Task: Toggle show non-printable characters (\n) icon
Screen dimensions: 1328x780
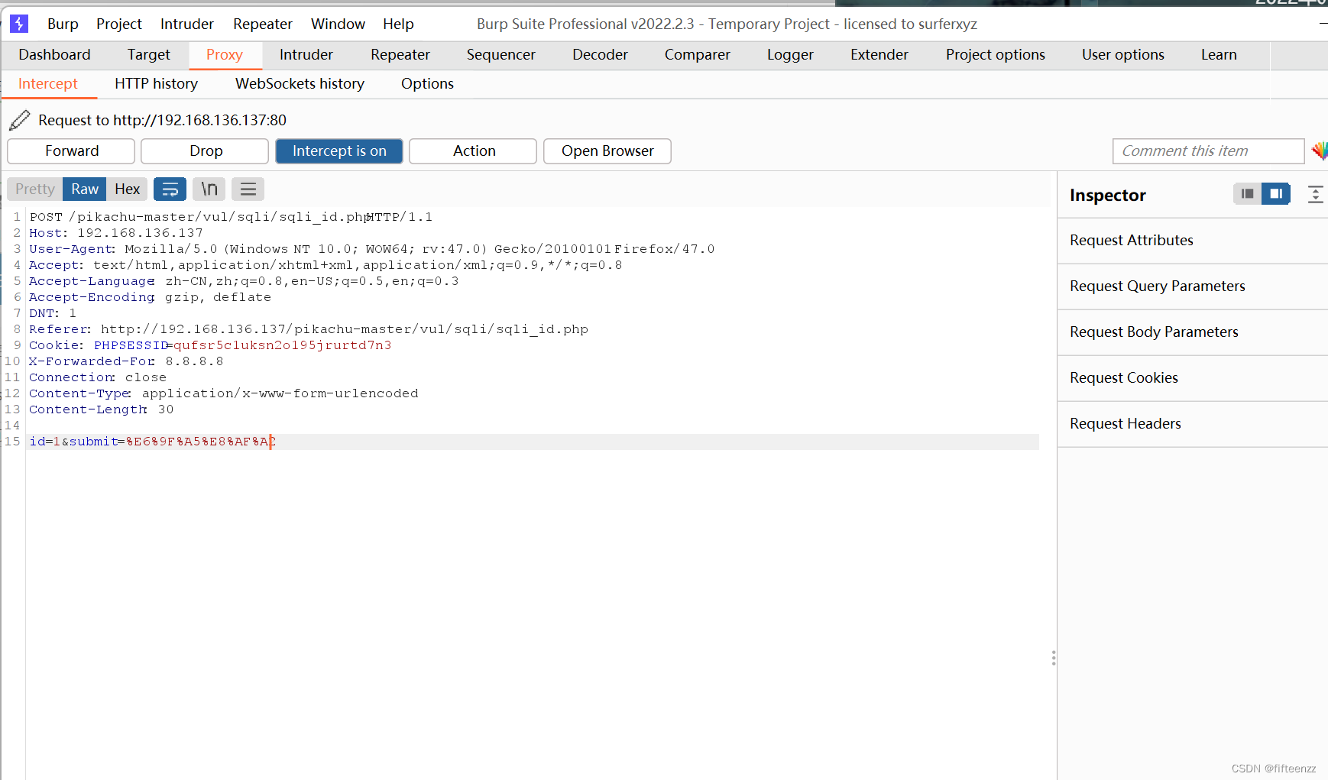Action: [209, 189]
